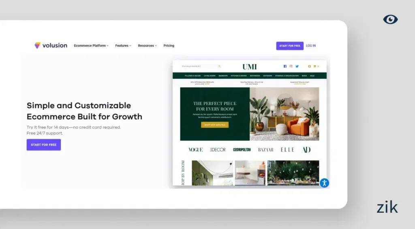Expand the Features dropdown menu
The width and height of the screenshot is (415, 229).
[x=123, y=46]
